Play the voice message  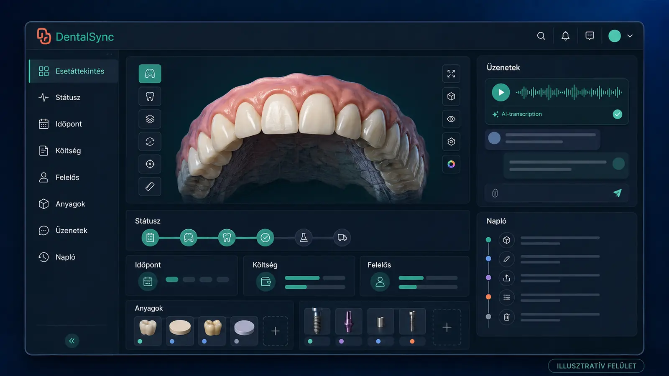(500, 92)
